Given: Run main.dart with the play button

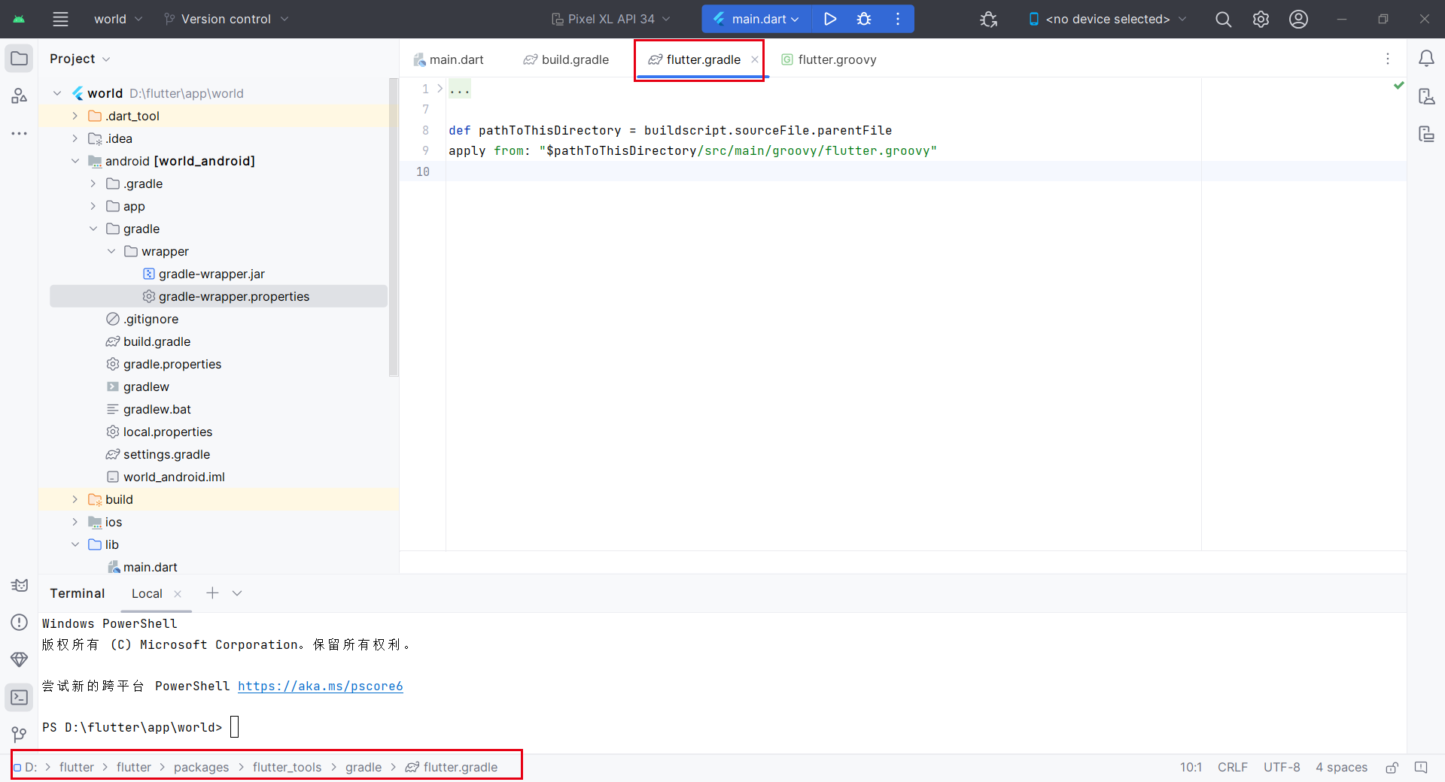Looking at the screenshot, I should point(830,19).
